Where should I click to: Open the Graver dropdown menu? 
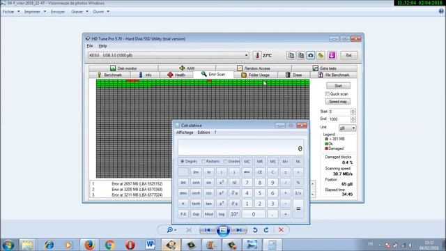79,12
